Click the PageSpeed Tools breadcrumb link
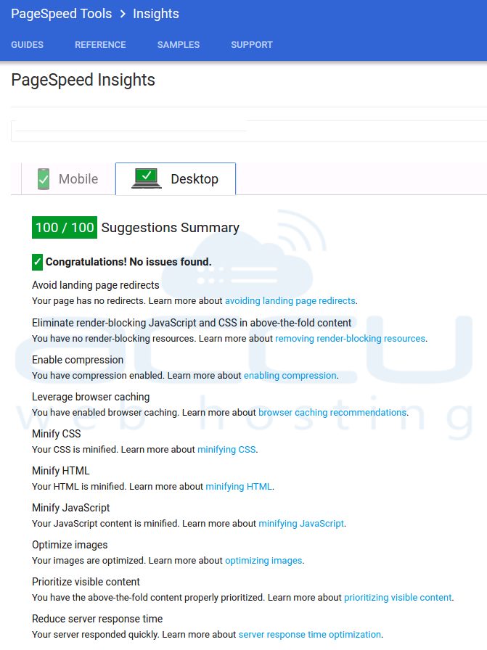This screenshot has height=650, width=487. click(x=62, y=14)
